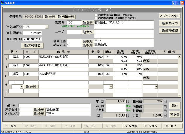Click 商品名 column header
This screenshot has height=134, width=185.
point(64,52)
